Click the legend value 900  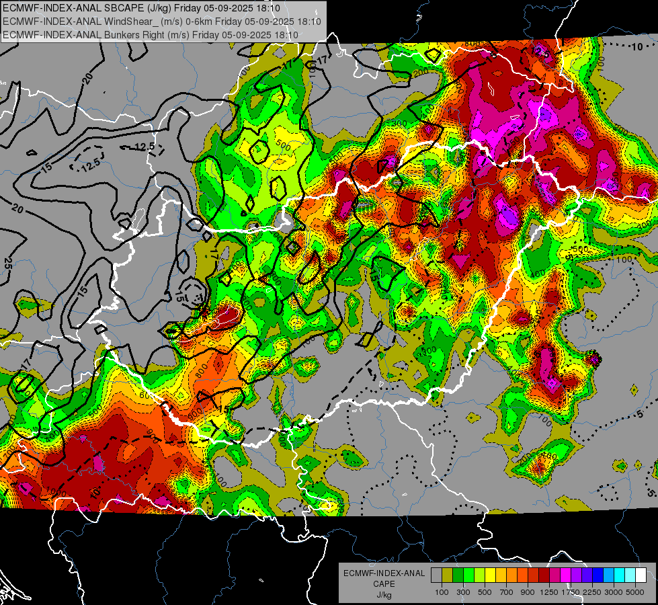[528, 592]
